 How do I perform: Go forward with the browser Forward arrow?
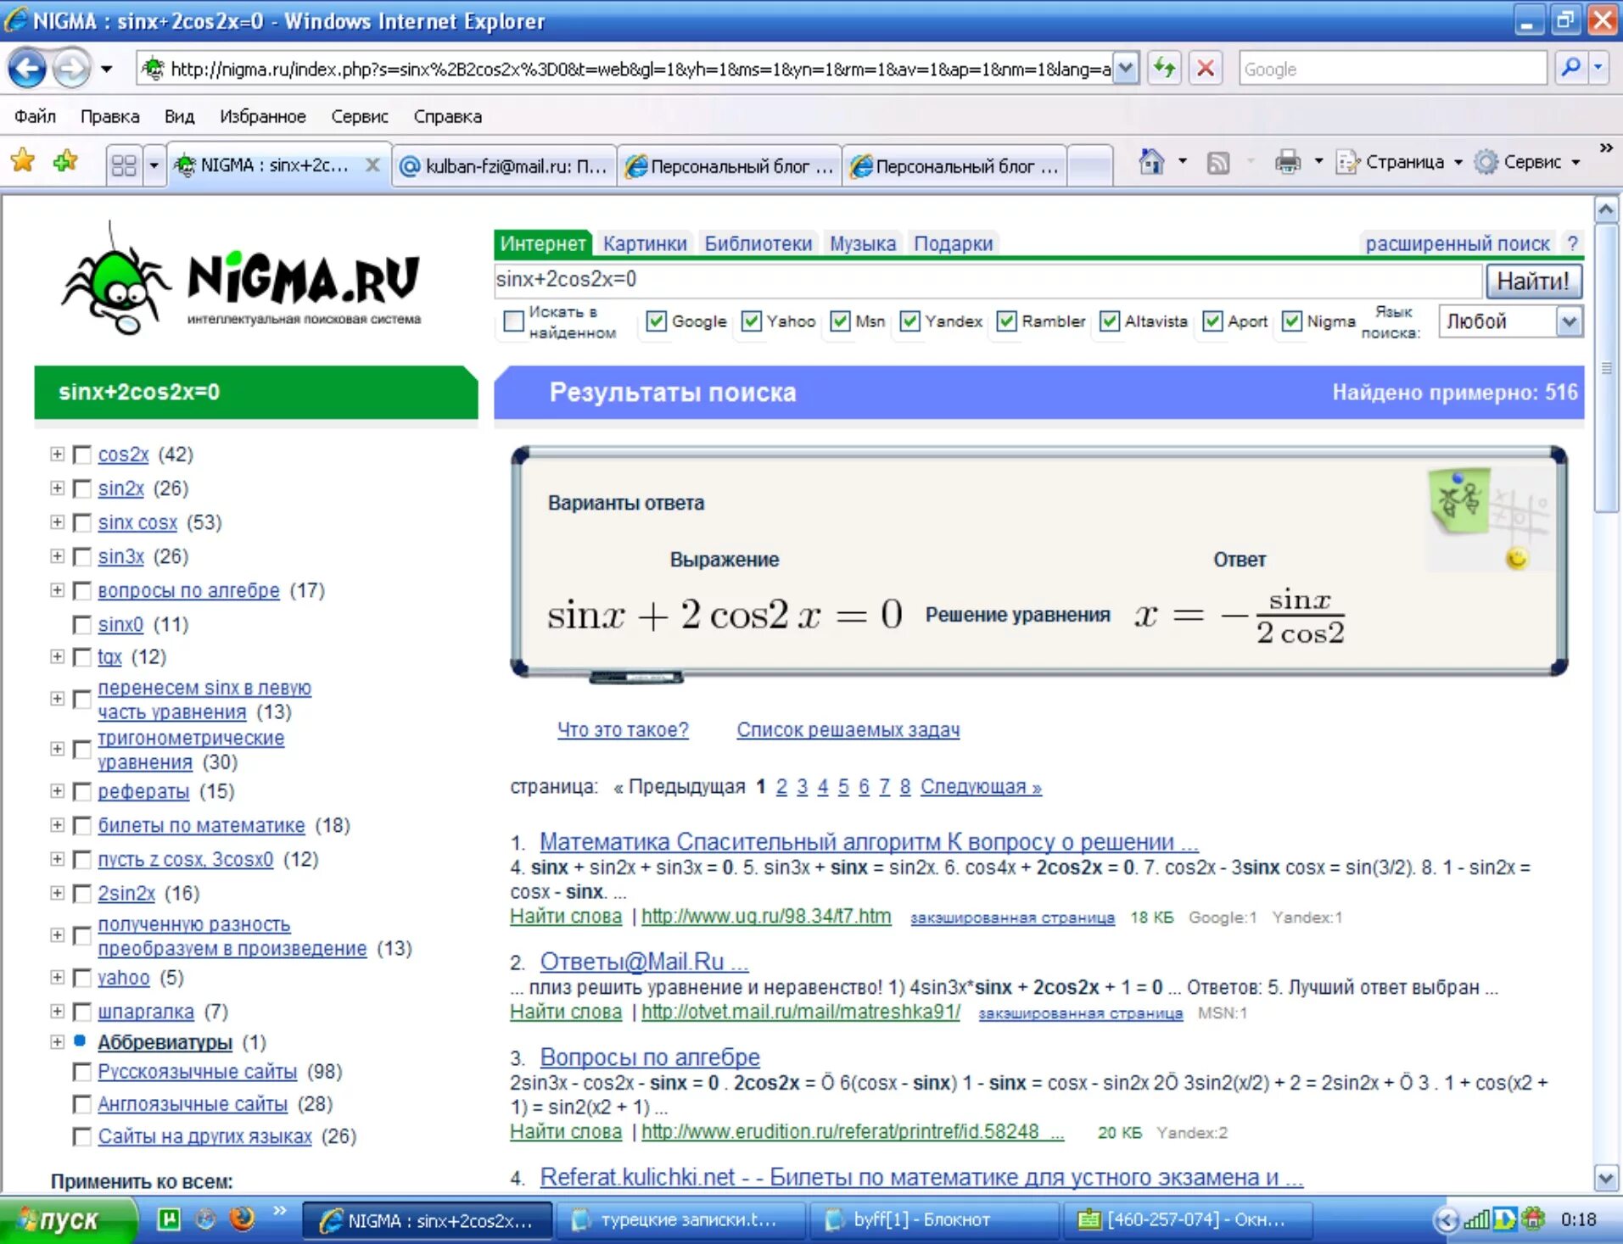click(72, 69)
